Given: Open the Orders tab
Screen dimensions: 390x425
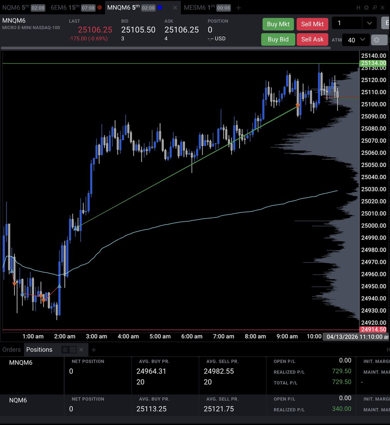Looking at the screenshot, I should [x=12, y=350].
